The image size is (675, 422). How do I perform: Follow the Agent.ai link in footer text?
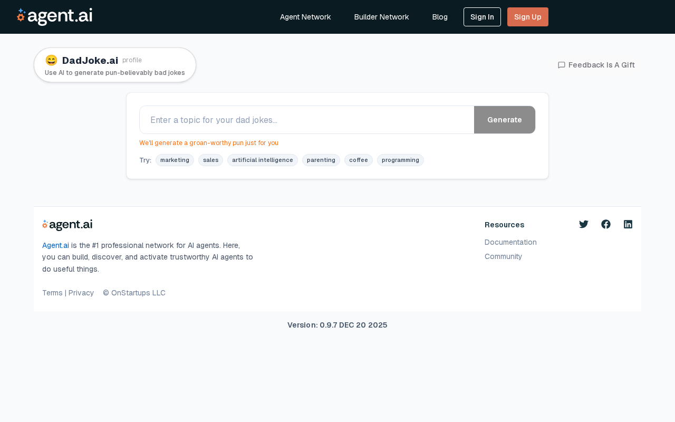(55, 245)
